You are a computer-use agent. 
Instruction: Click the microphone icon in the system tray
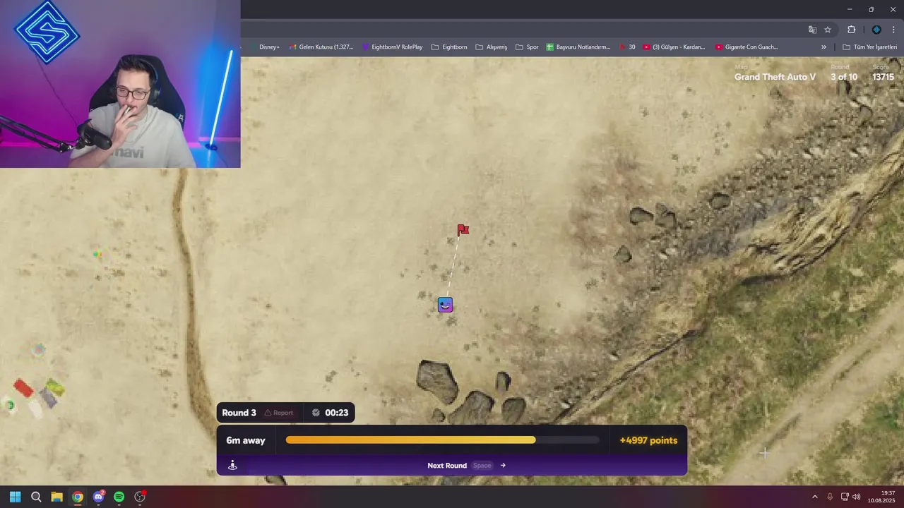830,497
